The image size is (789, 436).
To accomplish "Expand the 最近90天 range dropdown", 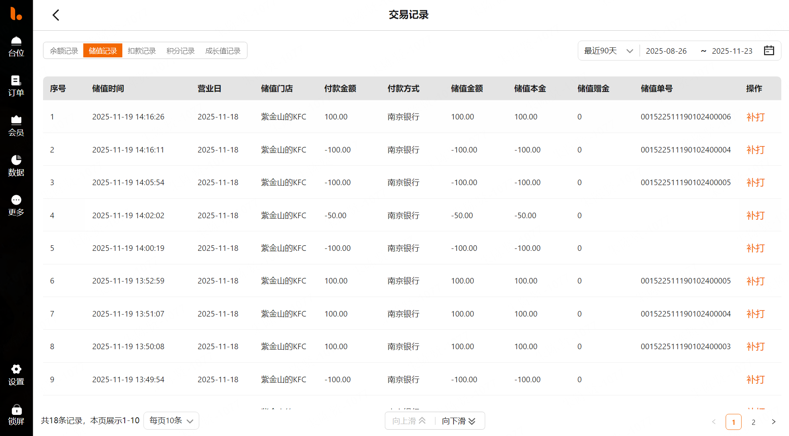I will click(x=608, y=51).
